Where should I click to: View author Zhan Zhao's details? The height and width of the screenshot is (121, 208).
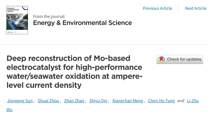(74, 101)
